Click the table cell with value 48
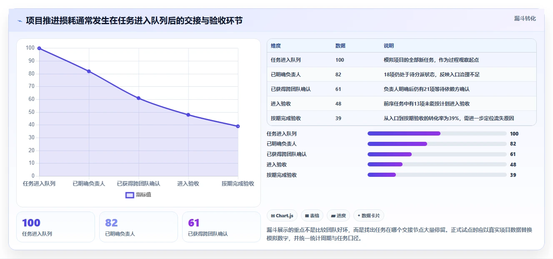 click(338, 104)
